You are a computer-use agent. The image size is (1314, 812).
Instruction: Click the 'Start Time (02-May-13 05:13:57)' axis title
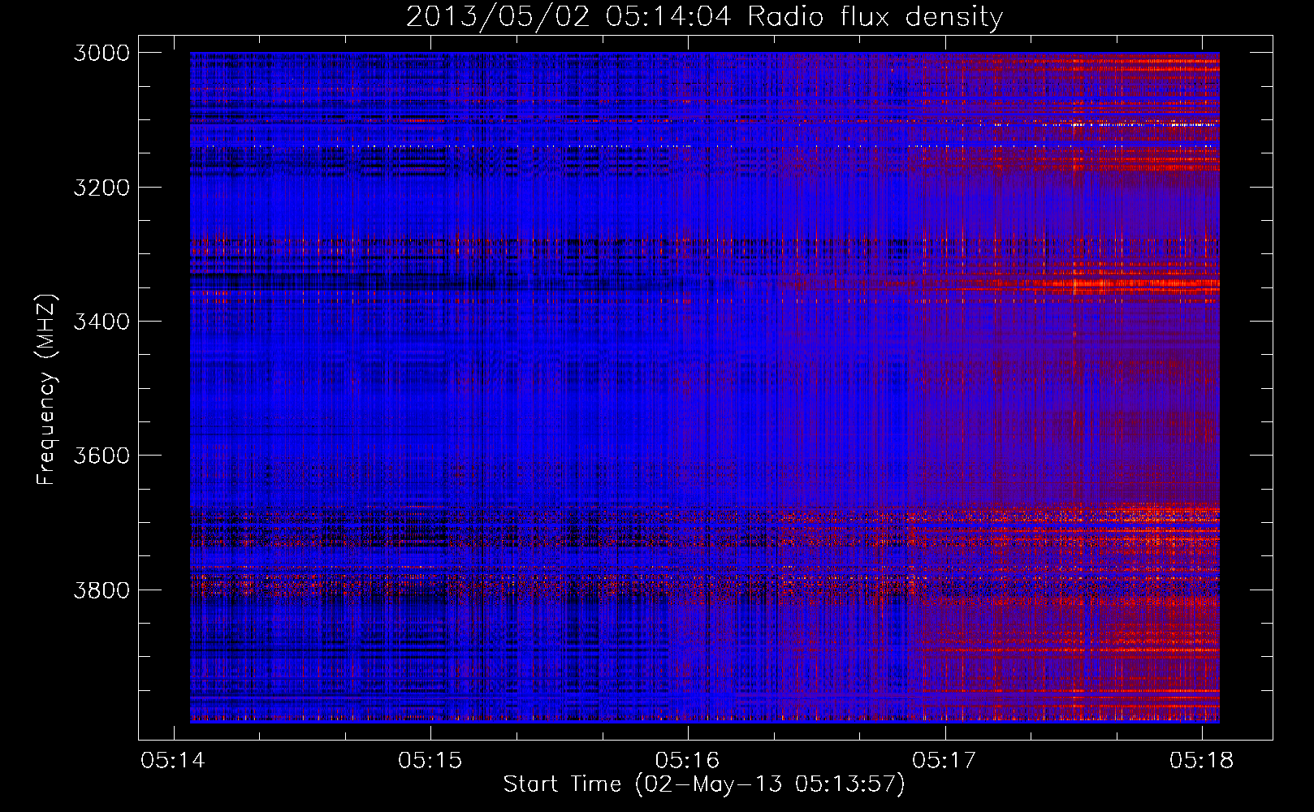[x=704, y=784]
